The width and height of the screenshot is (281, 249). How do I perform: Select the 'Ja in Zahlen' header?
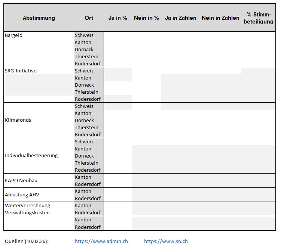[180, 18]
